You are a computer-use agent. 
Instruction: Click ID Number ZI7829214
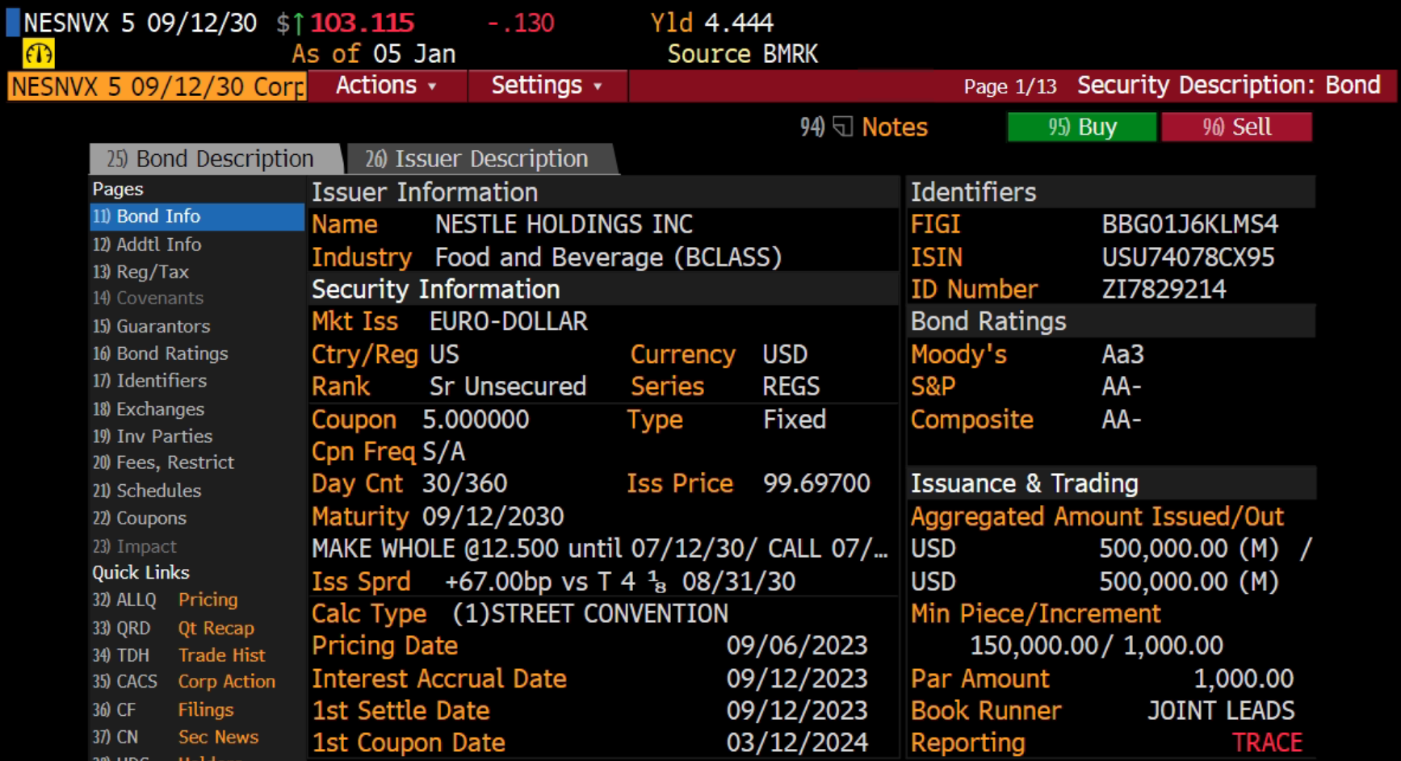point(1164,289)
